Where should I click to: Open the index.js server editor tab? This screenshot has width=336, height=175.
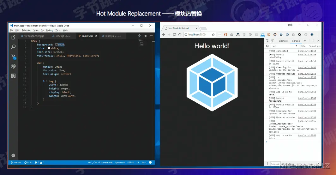(x=112, y=36)
